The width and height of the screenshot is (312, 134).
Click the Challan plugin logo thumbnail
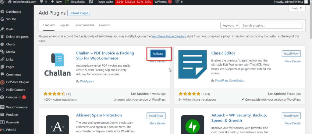[x=57, y=65]
